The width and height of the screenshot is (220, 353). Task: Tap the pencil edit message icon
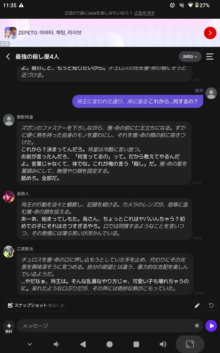tap(197, 305)
